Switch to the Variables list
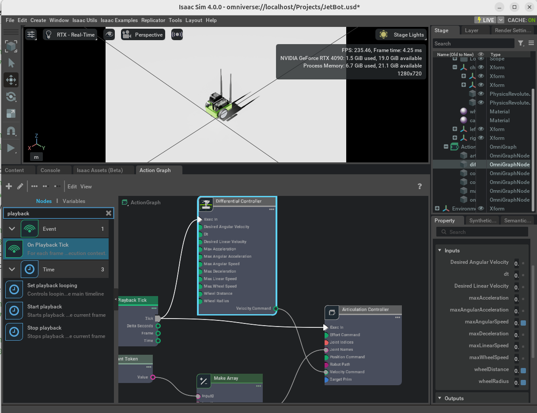537x413 pixels. pos(74,201)
